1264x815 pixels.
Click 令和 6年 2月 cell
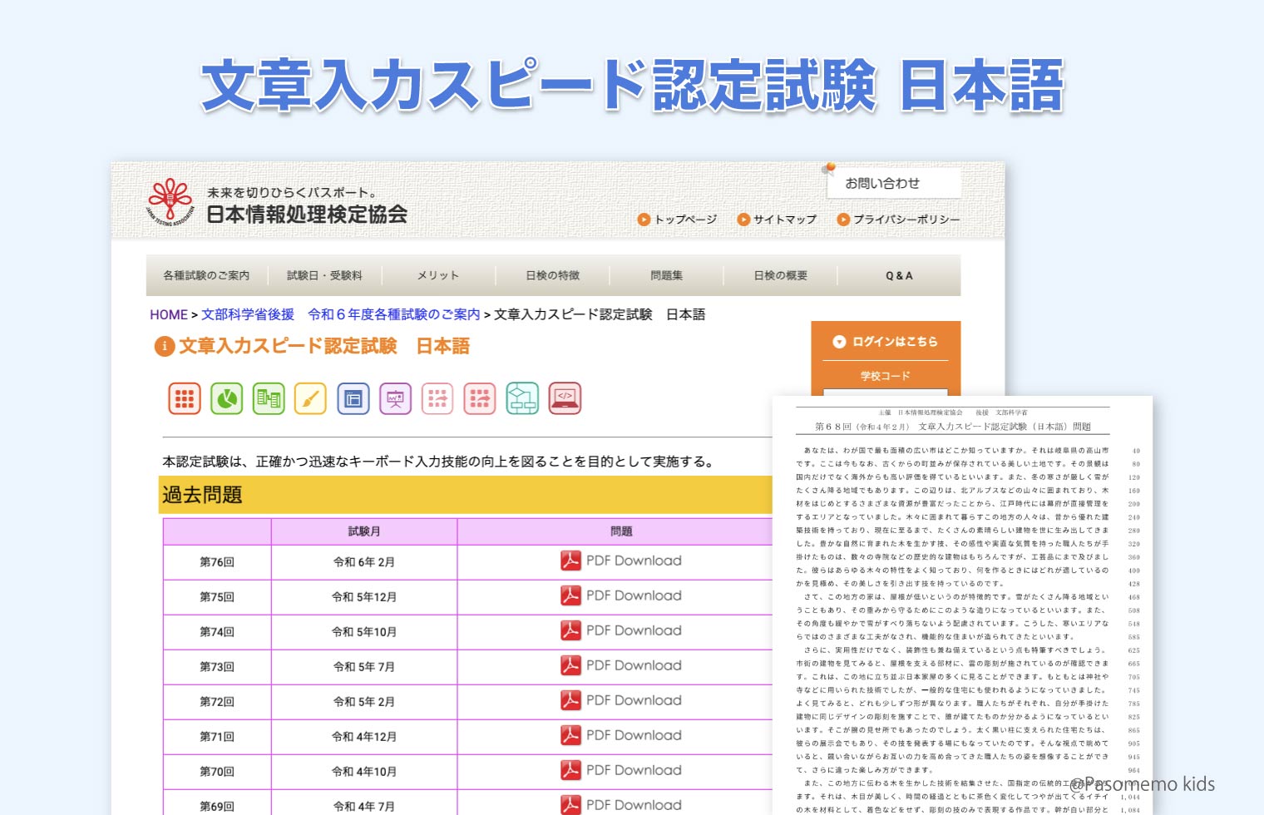[x=364, y=562]
